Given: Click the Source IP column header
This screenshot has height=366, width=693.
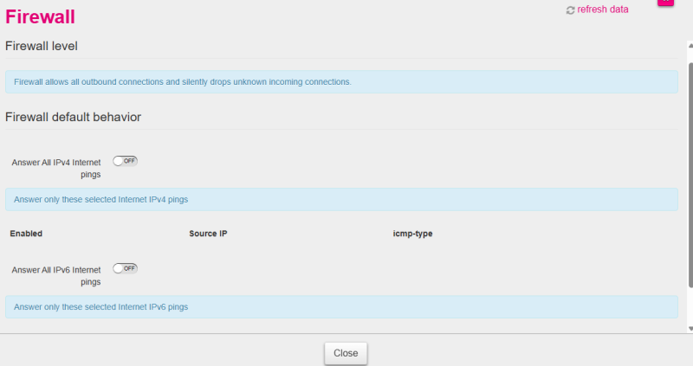Looking at the screenshot, I should click(208, 234).
